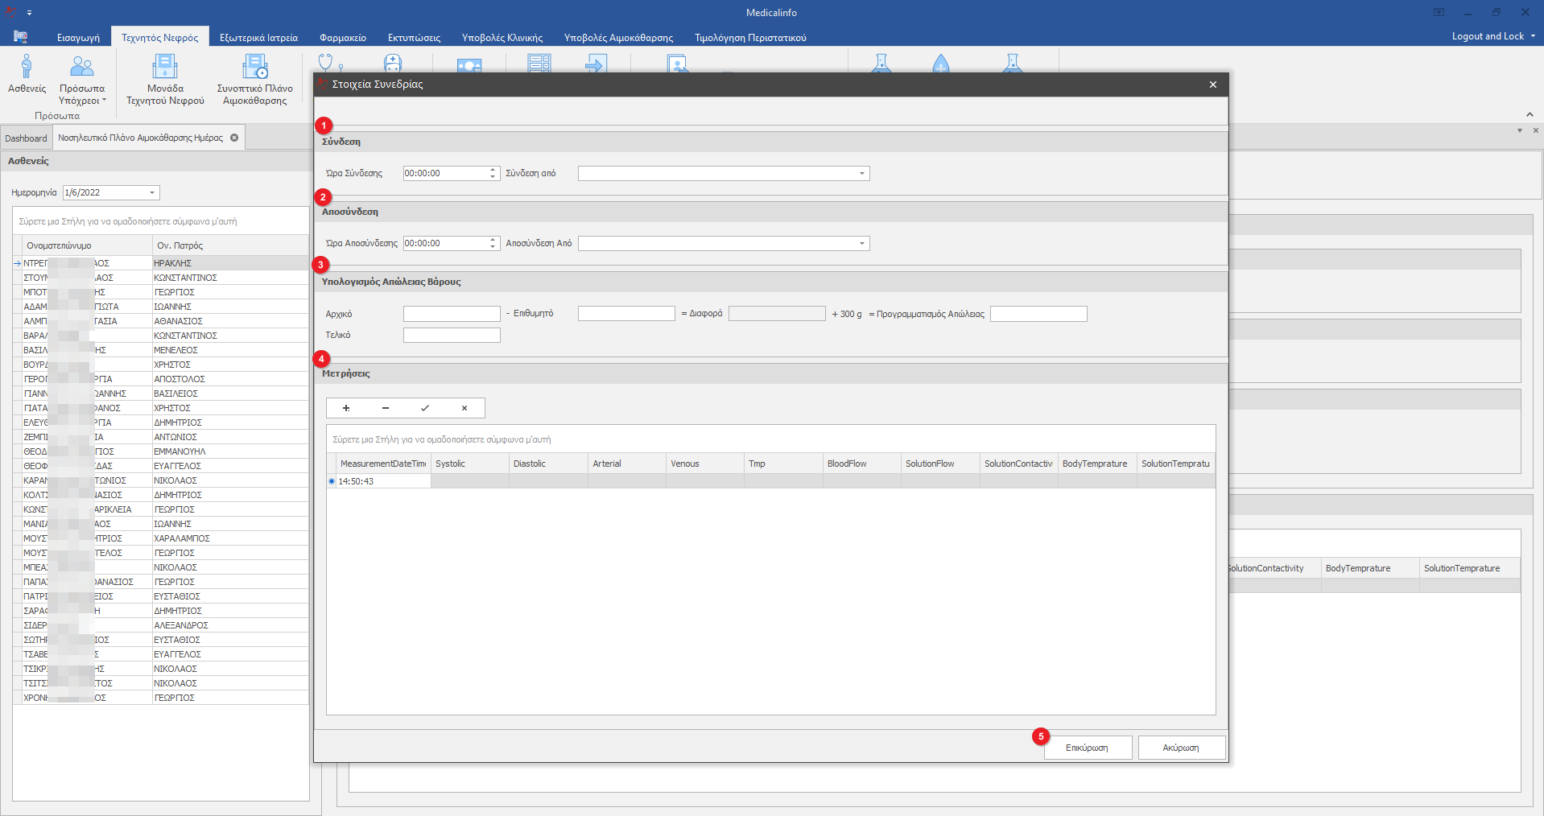Close the Στοιχεία Συνεδρίας dialog

coord(1212,84)
